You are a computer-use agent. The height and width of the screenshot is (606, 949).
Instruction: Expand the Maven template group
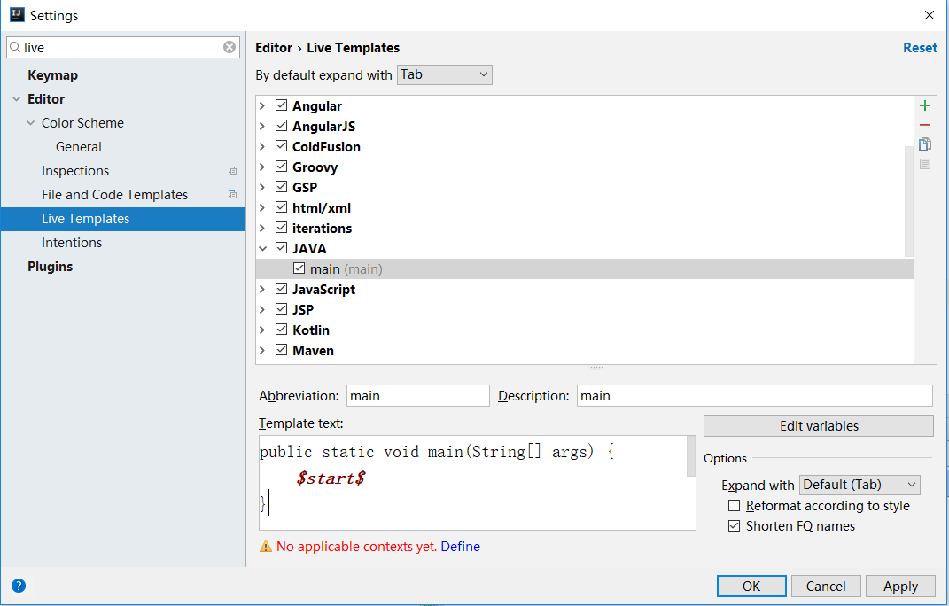click(x=262, y=351)
